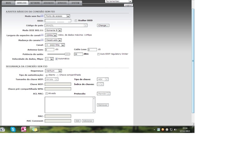Open the Canal 3 - 2422 MHz dropdown

coord(55,45)
